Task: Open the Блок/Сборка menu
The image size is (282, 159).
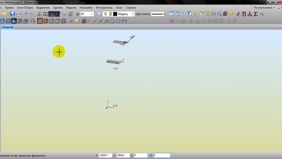Action: 25,8
